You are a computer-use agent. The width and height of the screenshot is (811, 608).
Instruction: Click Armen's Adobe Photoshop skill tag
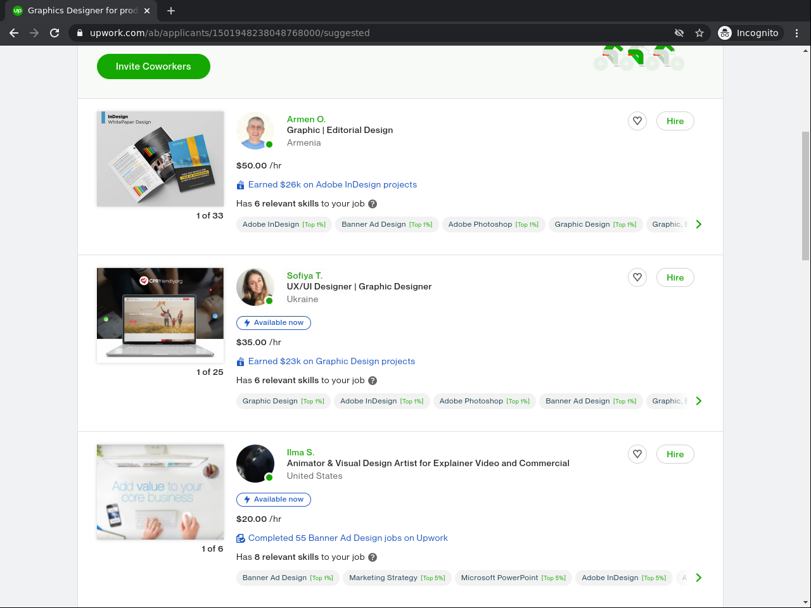point(494,224)
